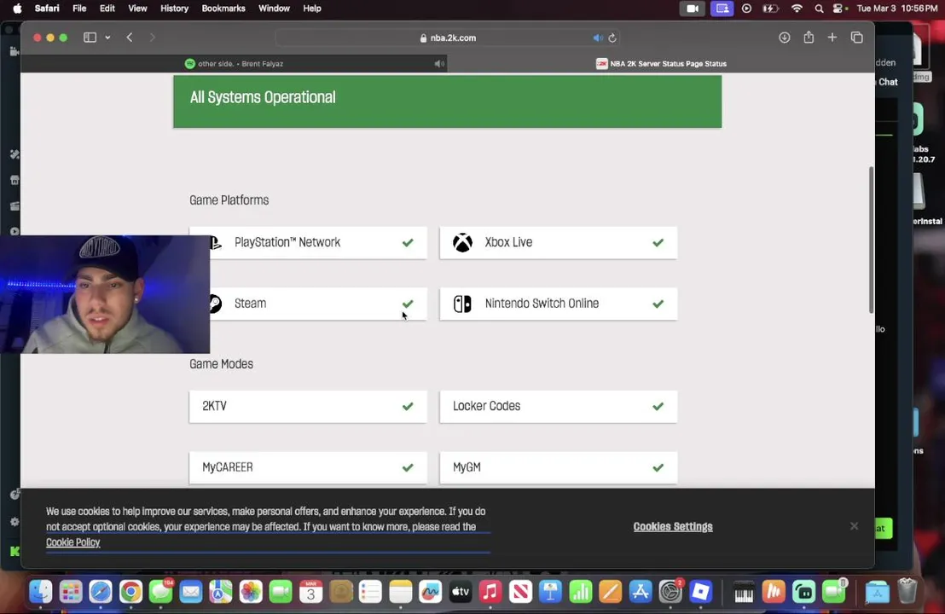
Task: Open Safari downloads icon
Action: pos(784,38)
